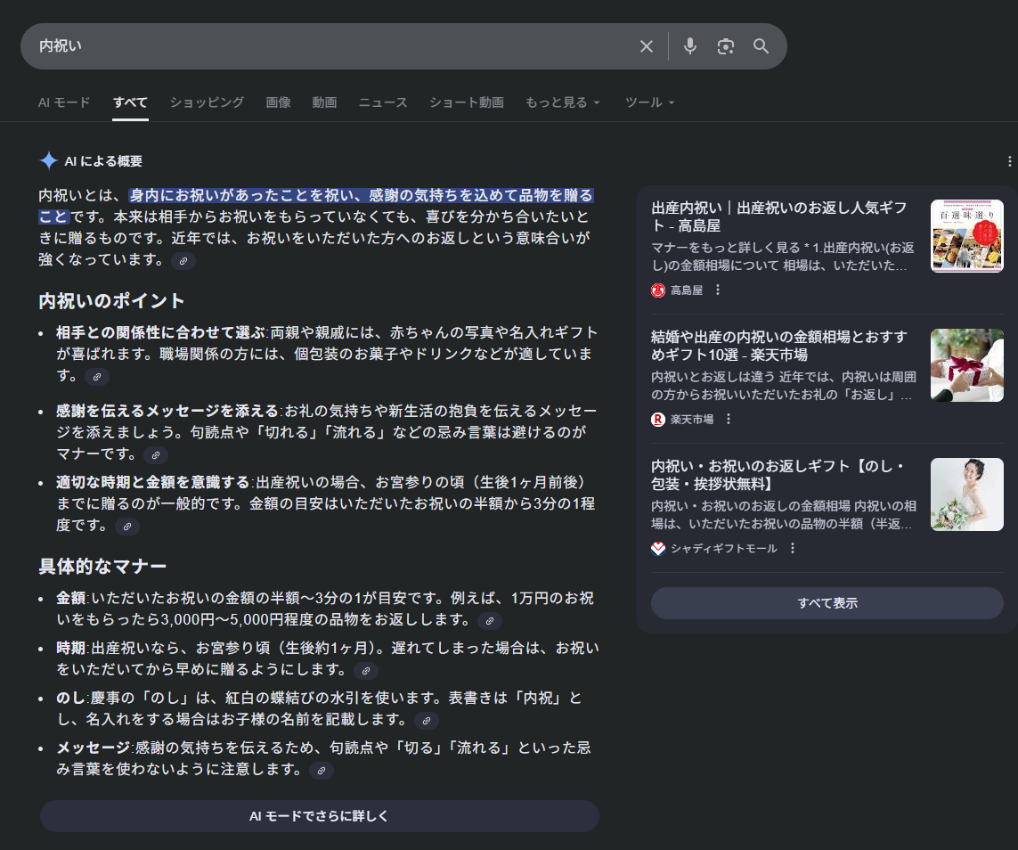Click the three-dot menu next to 高島屋

pyautogui.click(x=718, y=290)
